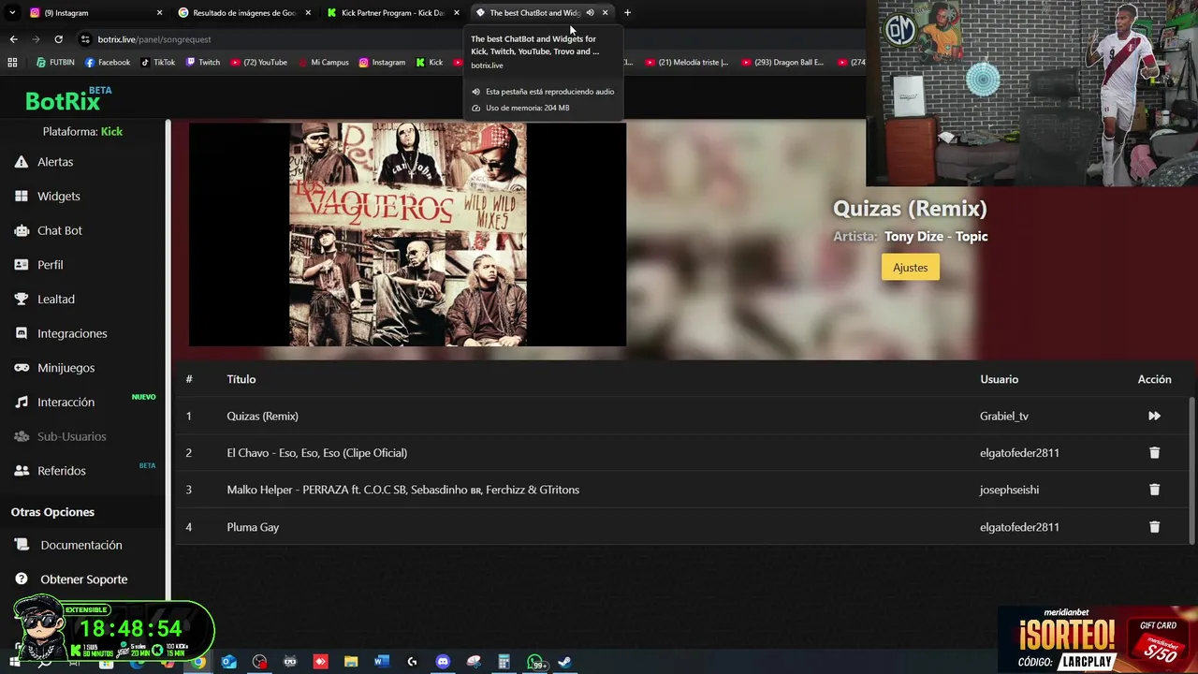1198x674 pixels.
Task: Reload the current page
Action: coord(58,39)
